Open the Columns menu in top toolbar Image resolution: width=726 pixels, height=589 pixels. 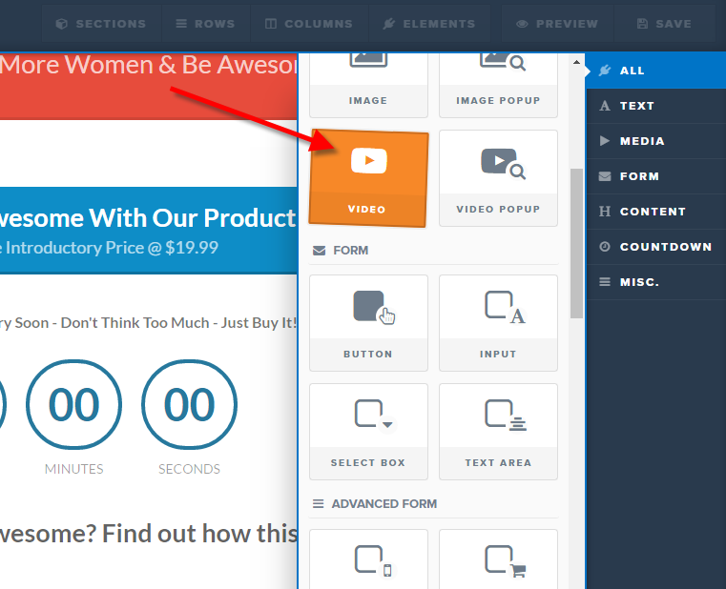pos(309,24)
